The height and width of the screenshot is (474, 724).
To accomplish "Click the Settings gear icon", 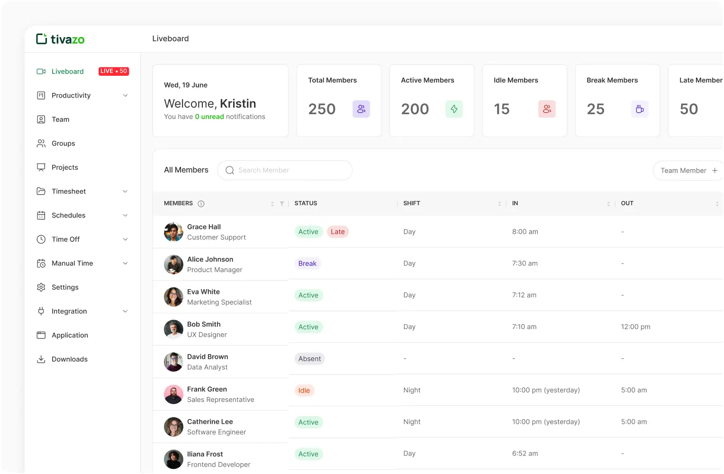I will (x=41, y=287).
